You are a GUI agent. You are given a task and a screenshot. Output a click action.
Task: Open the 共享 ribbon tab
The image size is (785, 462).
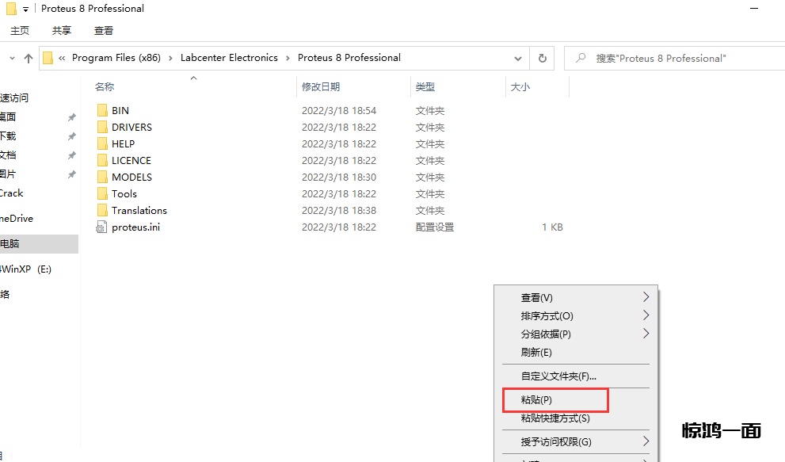[62, 30]
